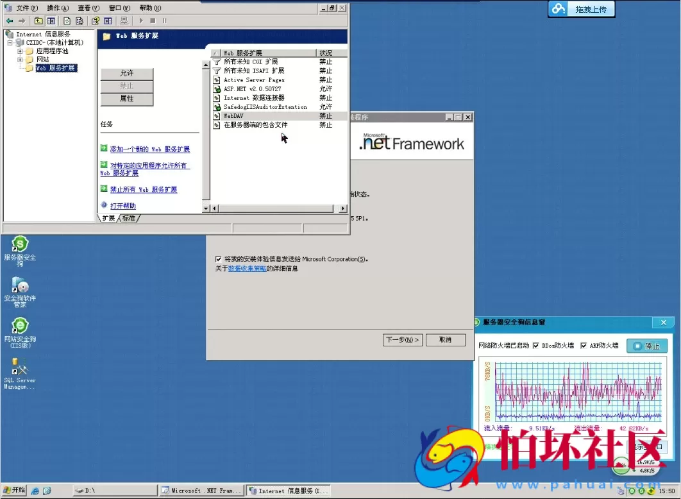
Task: Expand the 应用程序池 tree node
Action: pos(21,51)
